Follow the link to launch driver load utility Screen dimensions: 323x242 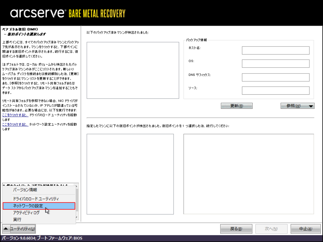pyautogui.click(x=15, y=115)
